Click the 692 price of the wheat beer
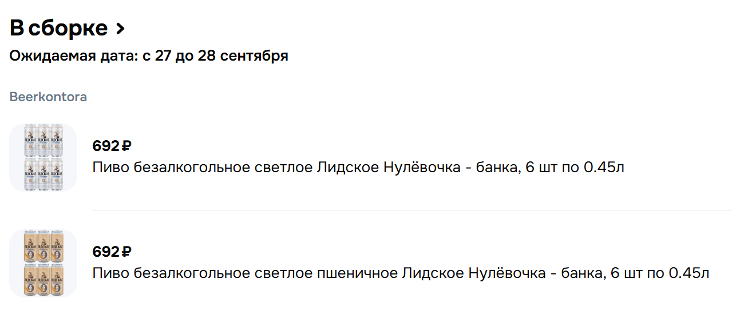The height and width of the screenshot is (330, 732). [105, 252]
